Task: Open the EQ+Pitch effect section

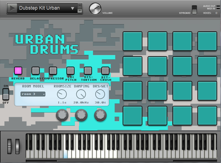Action: (x=70, y=71)
